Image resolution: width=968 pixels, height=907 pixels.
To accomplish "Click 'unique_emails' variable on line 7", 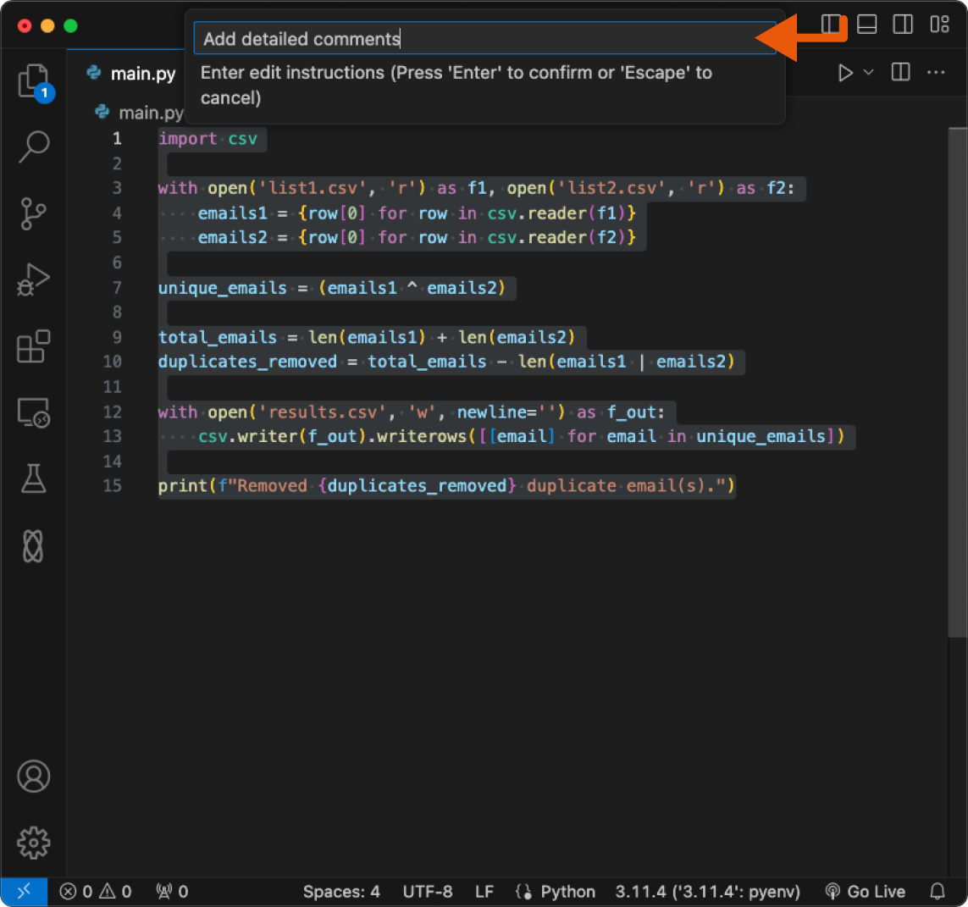I will [222, 288].
